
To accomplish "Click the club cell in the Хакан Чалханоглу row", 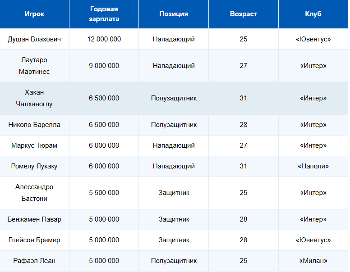I will pyautogui.click(x=313, y=98).
